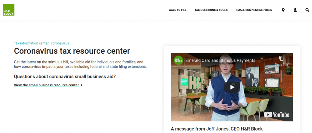Viewport: 312px width, 133px height.
Task: Click the arrow beside small business resource link
Action: (x=82, y=85)
